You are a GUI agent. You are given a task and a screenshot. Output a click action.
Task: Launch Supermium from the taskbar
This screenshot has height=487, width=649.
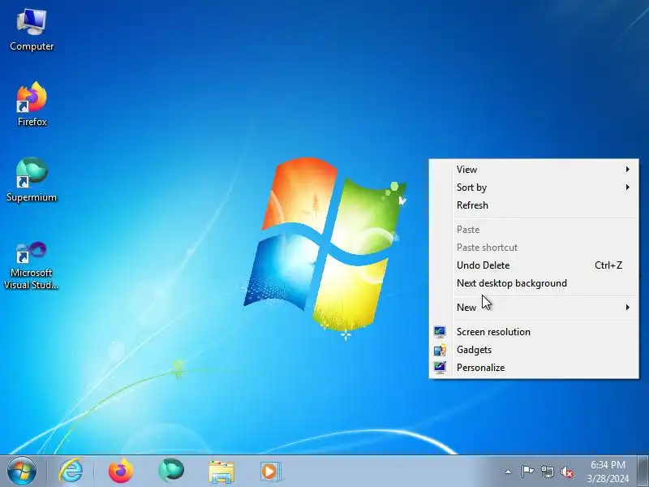tap(171, 471)
